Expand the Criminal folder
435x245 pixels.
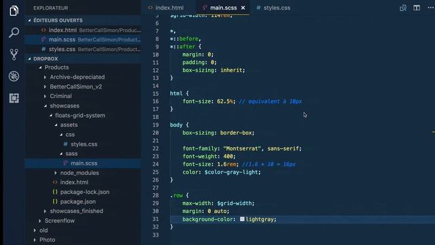click(46, 96)
